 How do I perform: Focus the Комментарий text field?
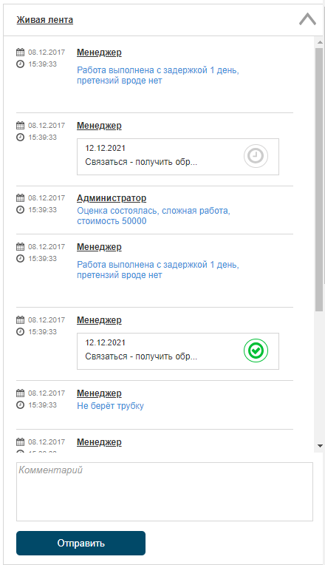[x=165, y=492]
